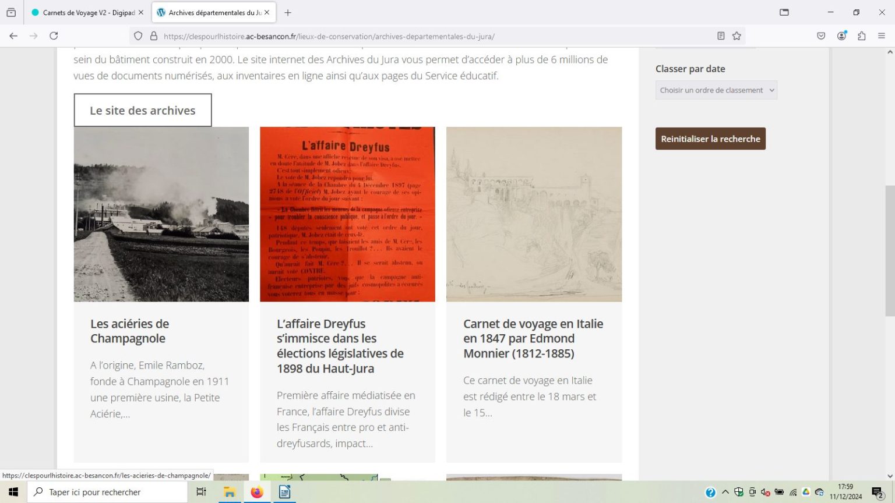Click the Classer par date heading

point(690,69)
